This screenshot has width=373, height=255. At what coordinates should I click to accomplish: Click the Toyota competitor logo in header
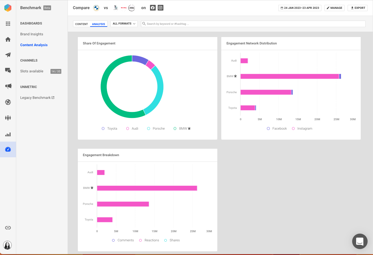point(123,8)
